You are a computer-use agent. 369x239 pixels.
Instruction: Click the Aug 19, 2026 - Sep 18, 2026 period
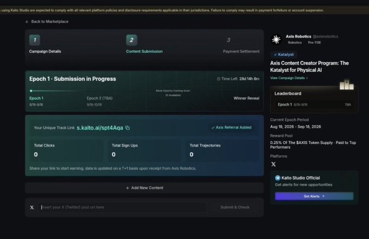point(296,127)
